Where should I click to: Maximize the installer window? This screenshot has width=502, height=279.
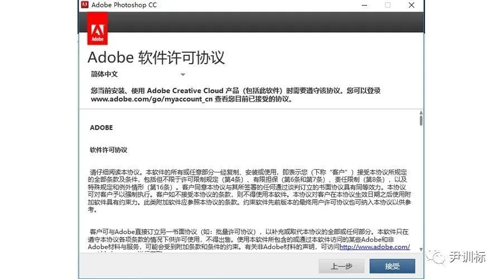tap(388, 5)
